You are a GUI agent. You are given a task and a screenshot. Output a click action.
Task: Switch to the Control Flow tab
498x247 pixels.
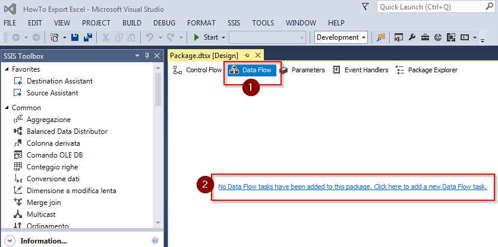pos(197,70)
